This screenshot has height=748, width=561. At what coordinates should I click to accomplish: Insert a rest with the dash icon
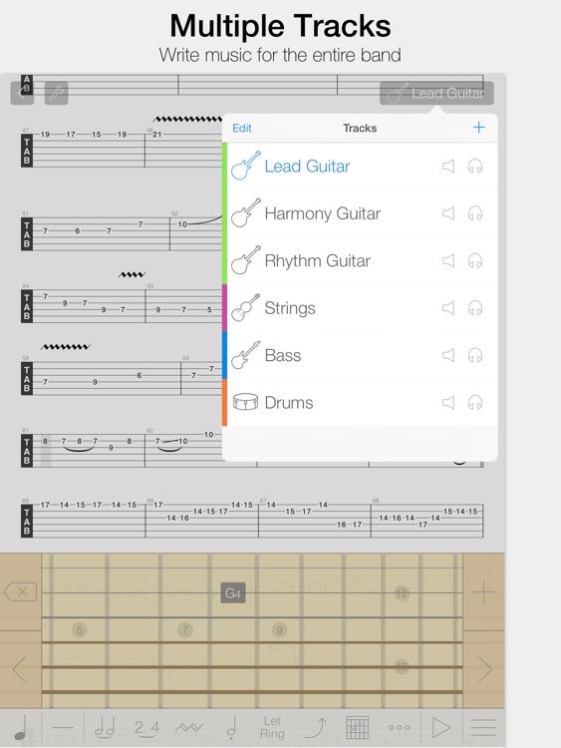pos(63,727)
